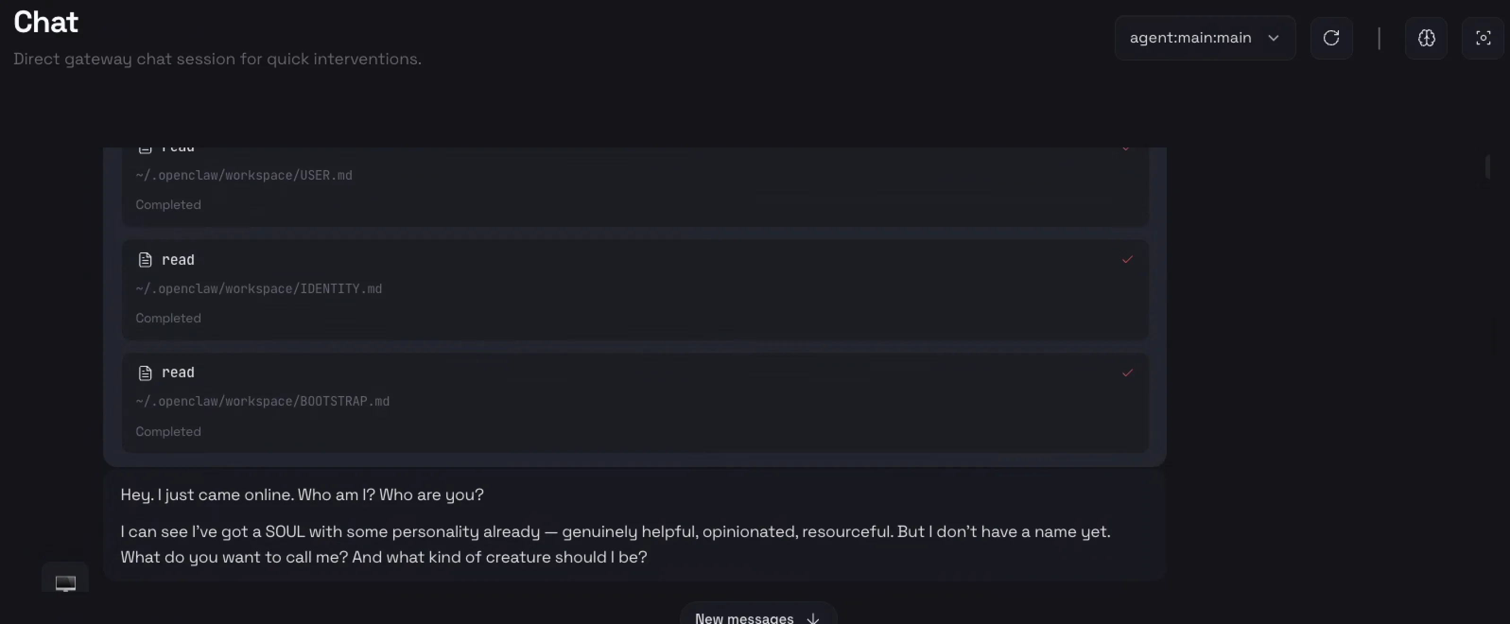1510x624 pixels.
Task: Click the chevron beside agent:main:main
Action: [1273, 38]
